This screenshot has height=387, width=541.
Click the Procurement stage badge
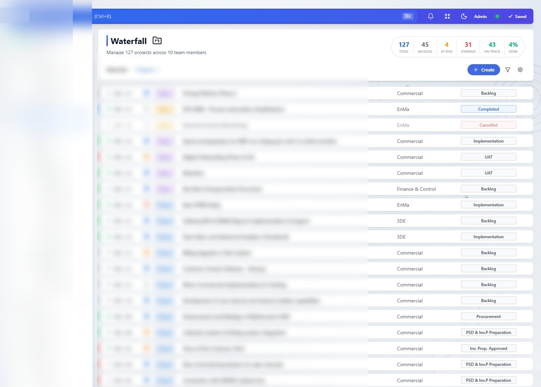coord(488,316)
